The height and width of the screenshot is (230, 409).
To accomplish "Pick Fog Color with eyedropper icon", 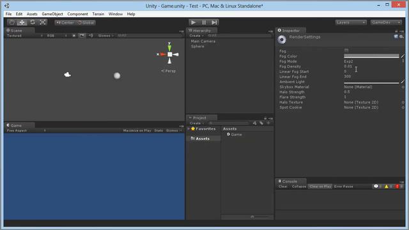I will 403,56.
